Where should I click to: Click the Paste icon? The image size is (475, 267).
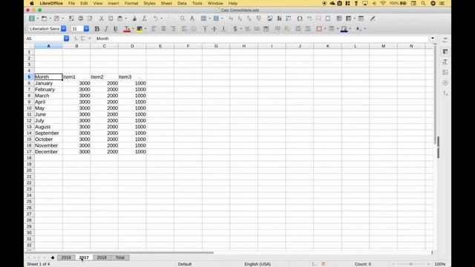point(120,19)
